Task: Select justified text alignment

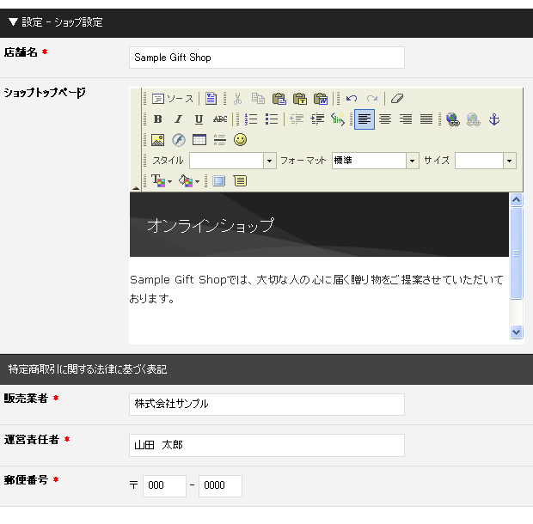Action: 426,119
